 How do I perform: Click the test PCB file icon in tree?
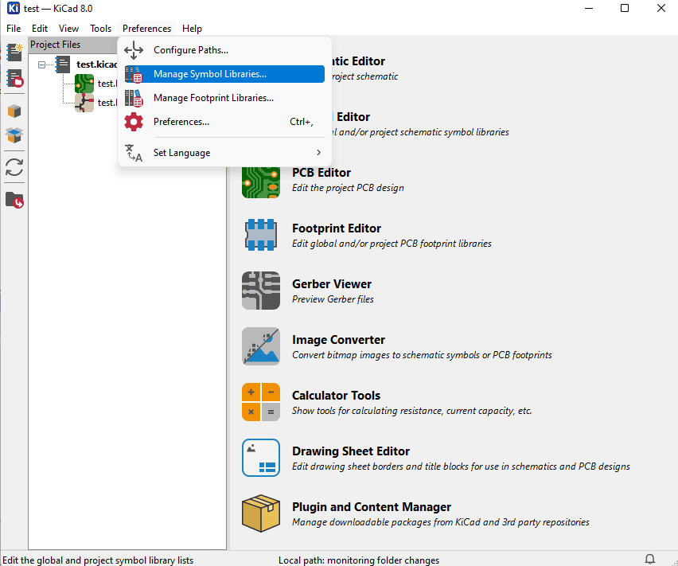(x=84, y=84)
